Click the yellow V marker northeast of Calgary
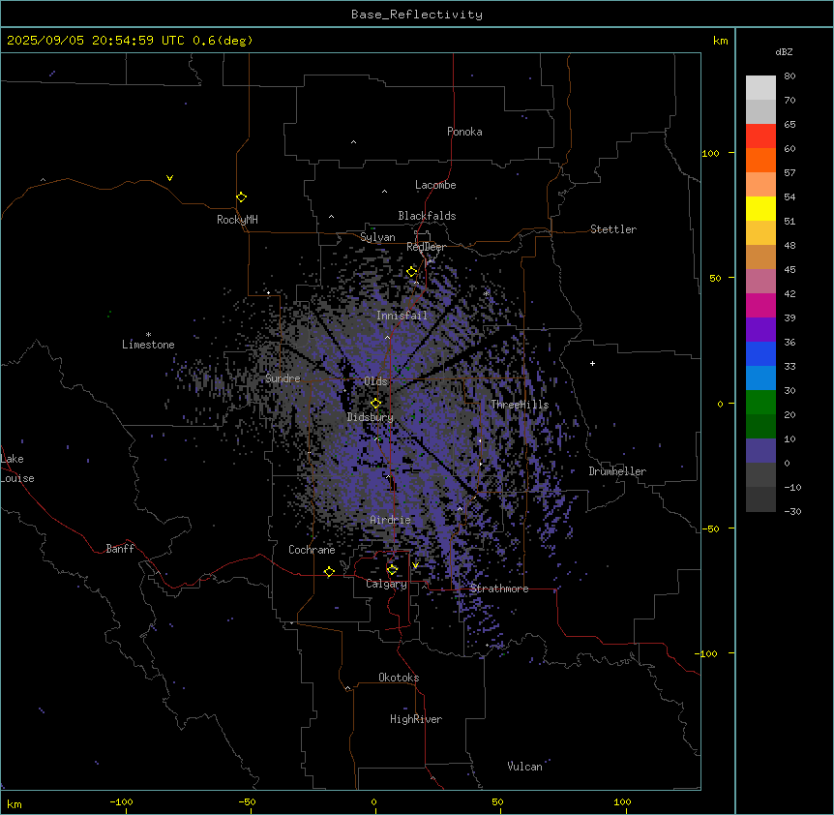 415,565
